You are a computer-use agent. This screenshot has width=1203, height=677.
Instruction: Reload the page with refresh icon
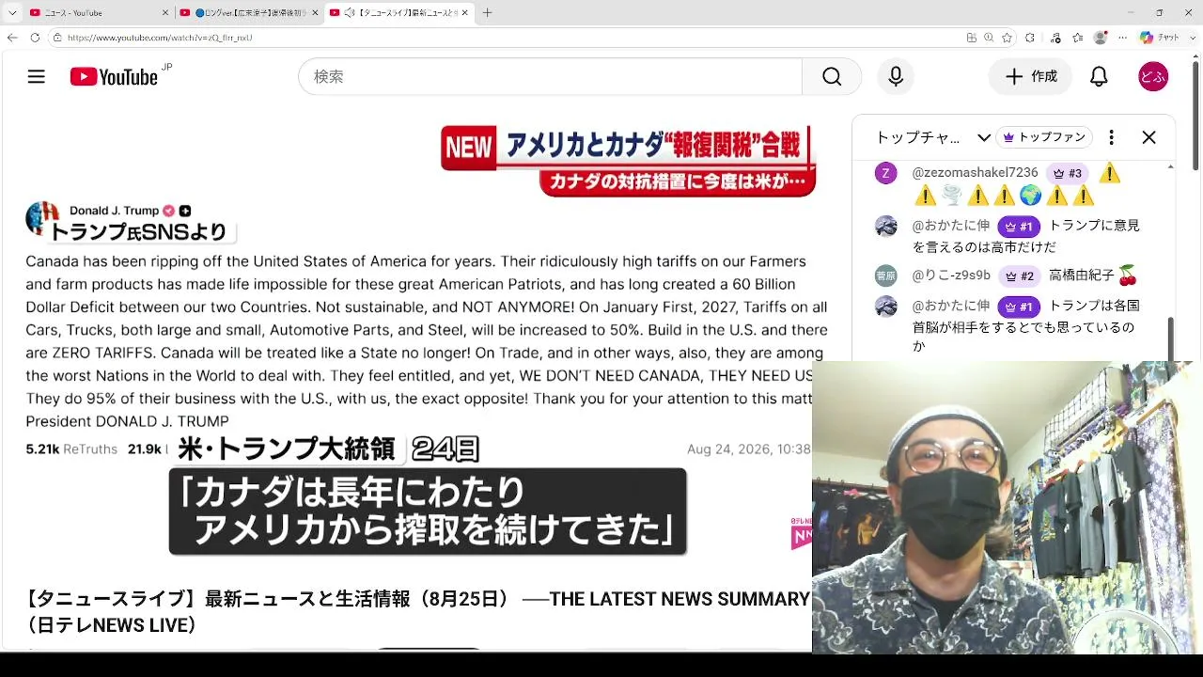click(x=35, y=38)
